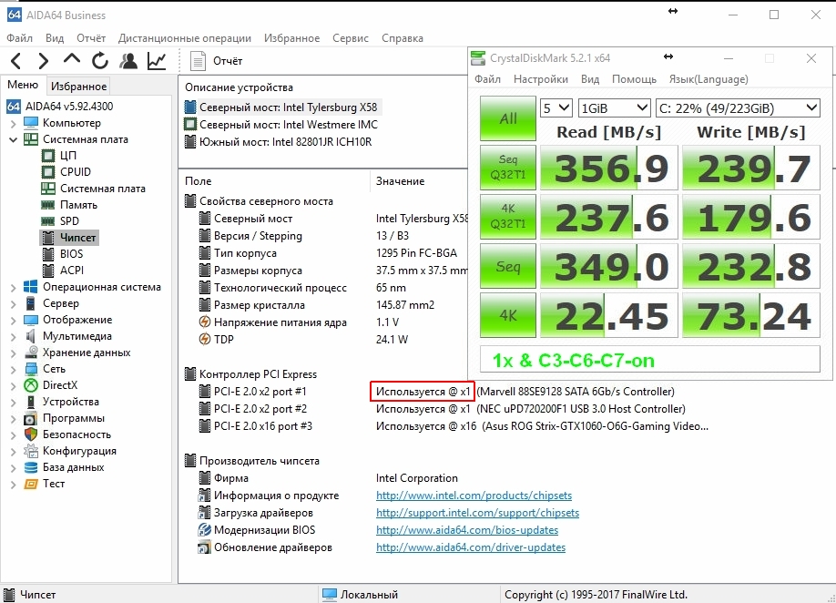Go back with the left arrow toolbar icon
836x603 pixels.
click(x=16, y=61)
